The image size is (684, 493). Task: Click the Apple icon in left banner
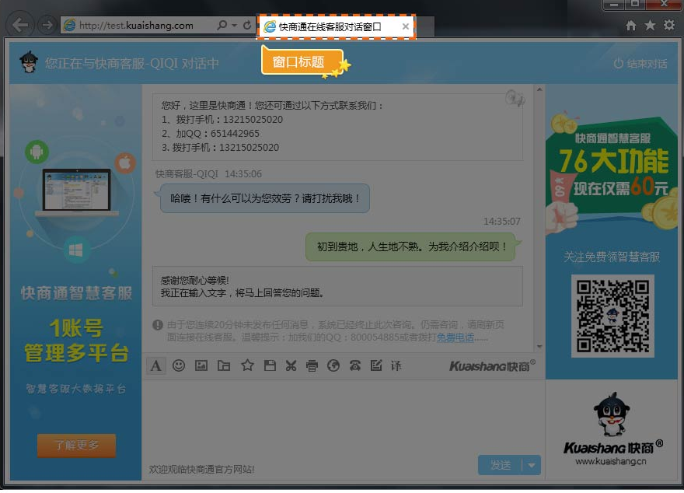coord(125,163)
